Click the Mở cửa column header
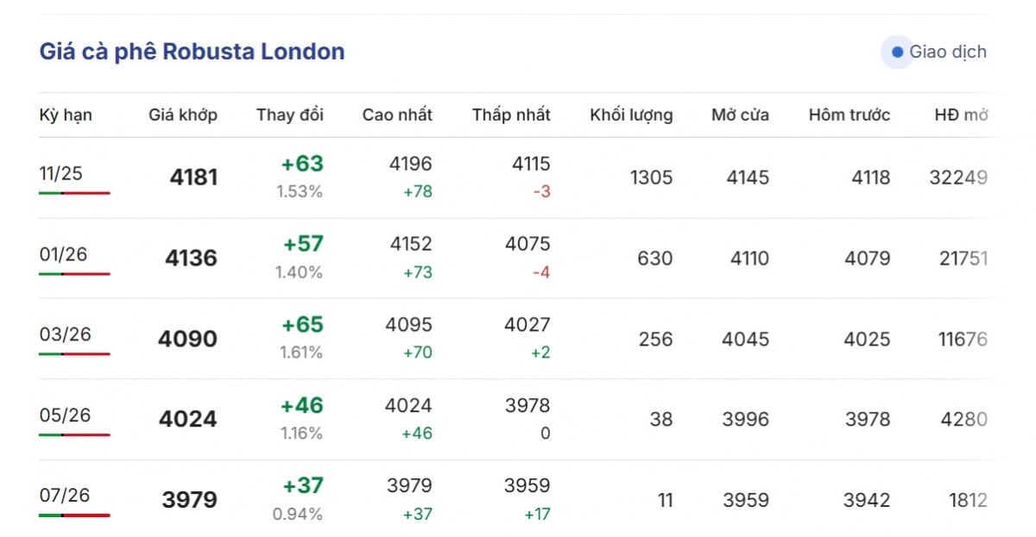Screen dimensions: 1036x537 pyautogui.click(x=740, y=115)
